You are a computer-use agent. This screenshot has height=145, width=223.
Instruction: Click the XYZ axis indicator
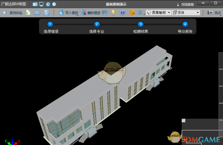[12, 141]
